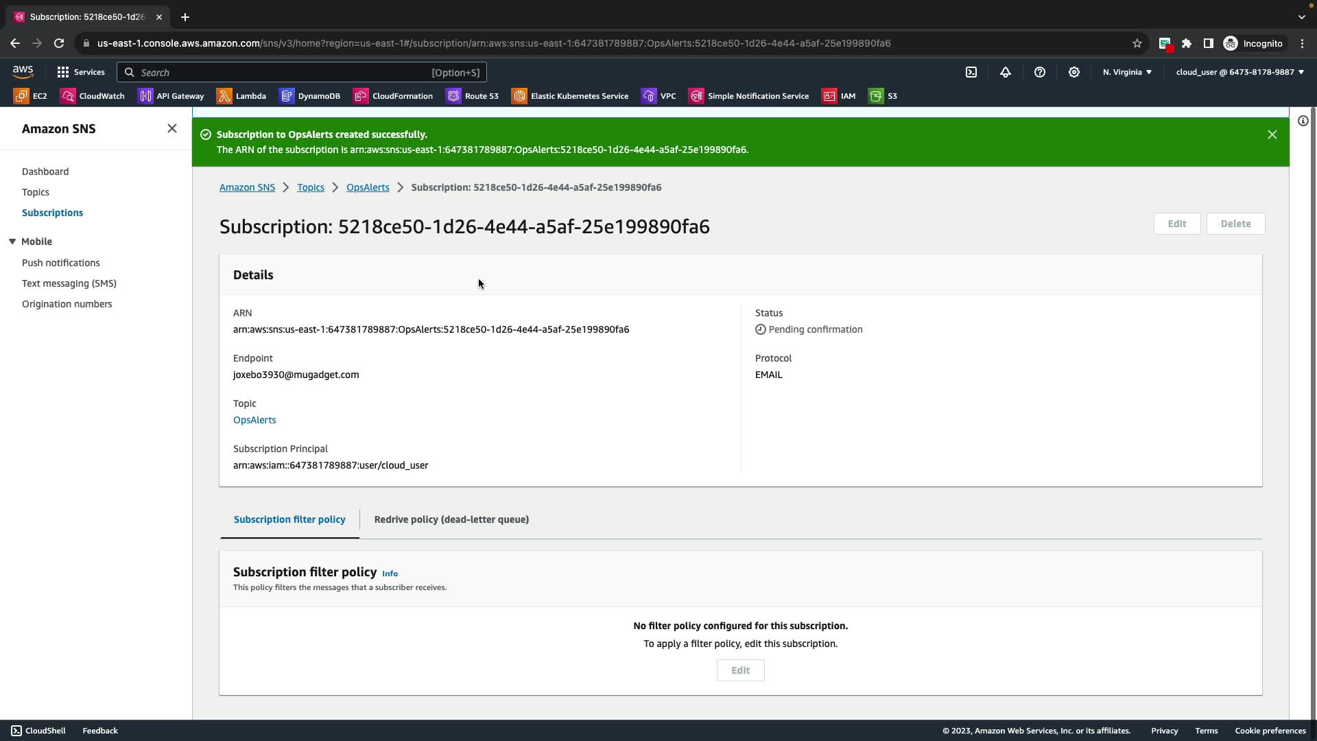1317x741 pixels.
Task: Expand the N. Virginia region dropdown
Action: click(x=1127, y=72)
